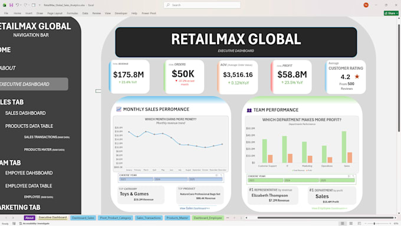The height and width of the screenshot is (226, 401).
Task: Click the Team Performance people icon
Action: pyautogui.click(x=249, y=110)
